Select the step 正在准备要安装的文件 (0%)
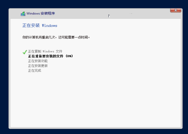This screenshot has width=188, height=134. [50, 56]
